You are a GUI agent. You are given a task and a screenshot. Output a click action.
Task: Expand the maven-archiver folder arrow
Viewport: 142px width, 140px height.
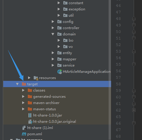(23, 103)
